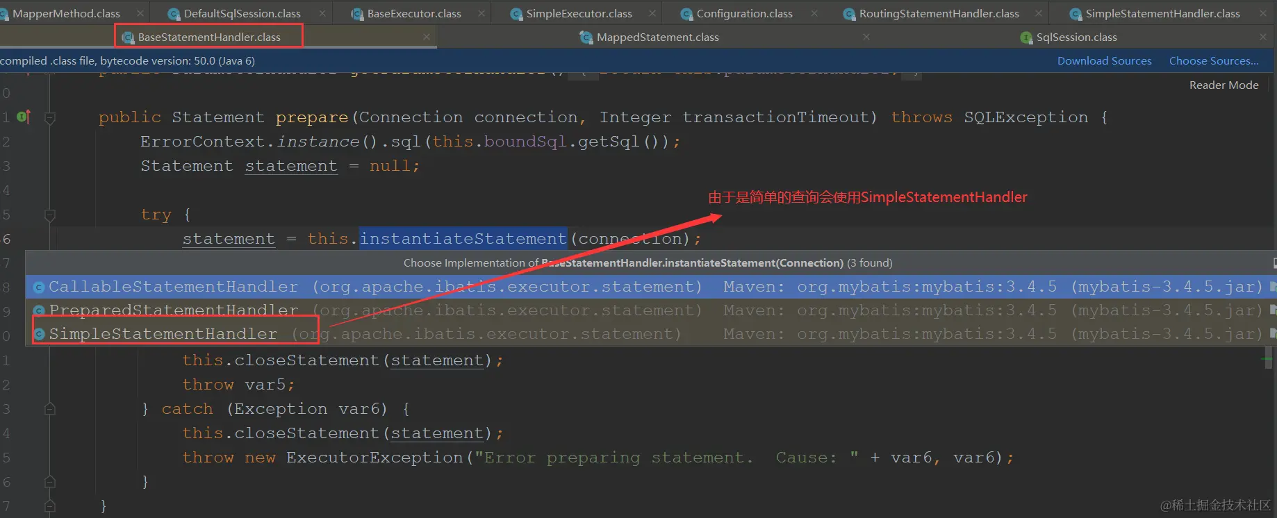This screenshot has width=1277, height=518.
Task: Open the MappedStatement.class tab
Action: tap(657, 37)
